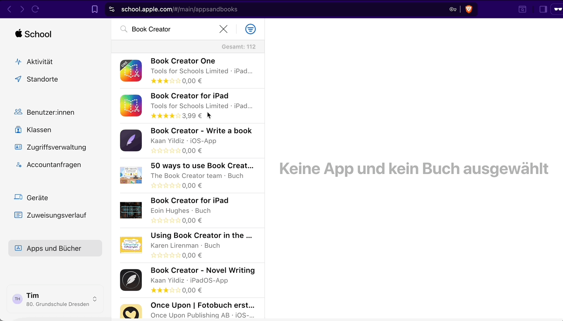Screen dimensions: 563x321
Task: Click Kaan Yildiz · iOS-App subtitle
Action: pos(183,141)
